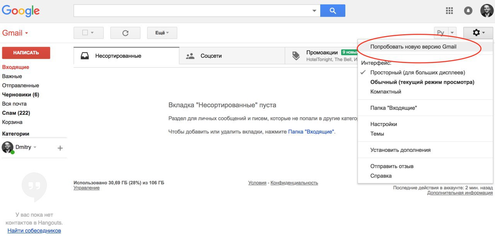
Task: Click the Google logo
Action: click(20, 11)
